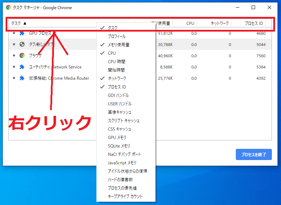Click process ID 5044

click(x=261, y=45)
